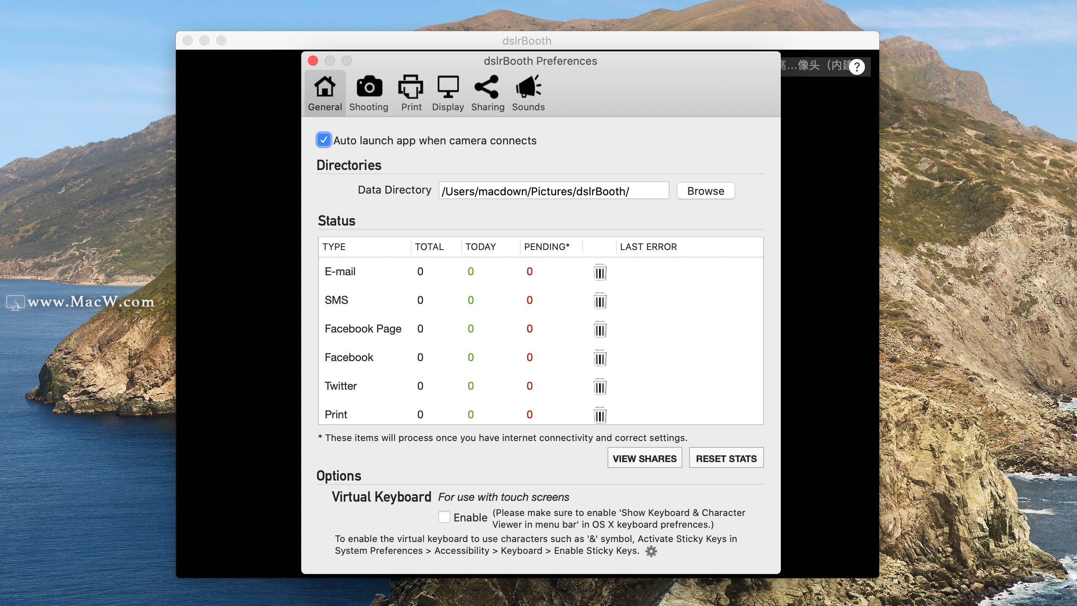
Task: Open Sticky Keys settings gear icon
Action: [x=651, y=551]
